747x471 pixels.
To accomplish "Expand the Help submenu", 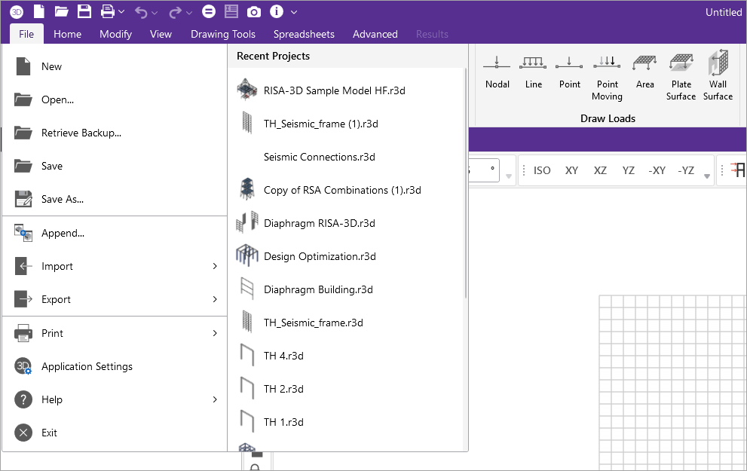I will tap(115, 399).
